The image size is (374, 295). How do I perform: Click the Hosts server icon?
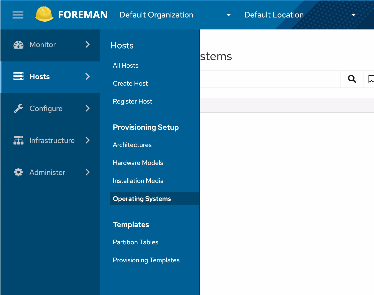[18, 76]
